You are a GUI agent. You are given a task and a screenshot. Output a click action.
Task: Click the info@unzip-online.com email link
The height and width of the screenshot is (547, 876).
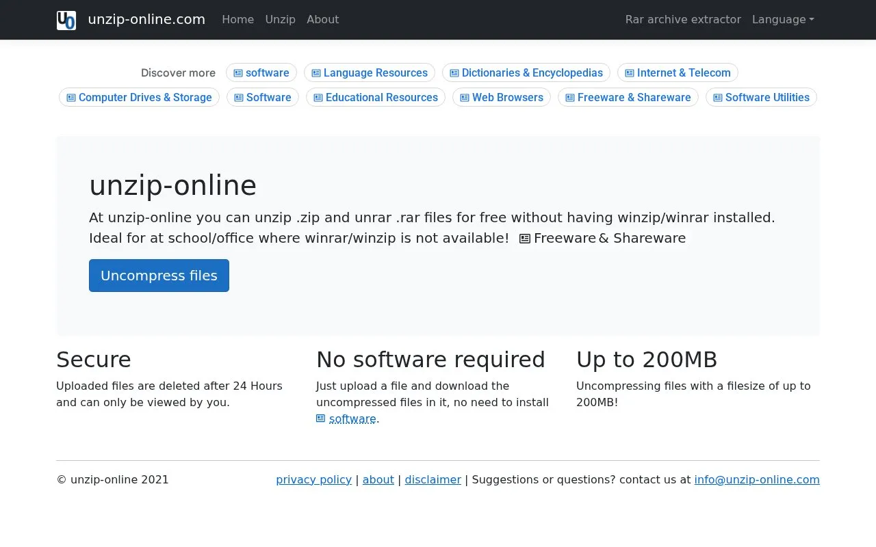tap(757, 479)
